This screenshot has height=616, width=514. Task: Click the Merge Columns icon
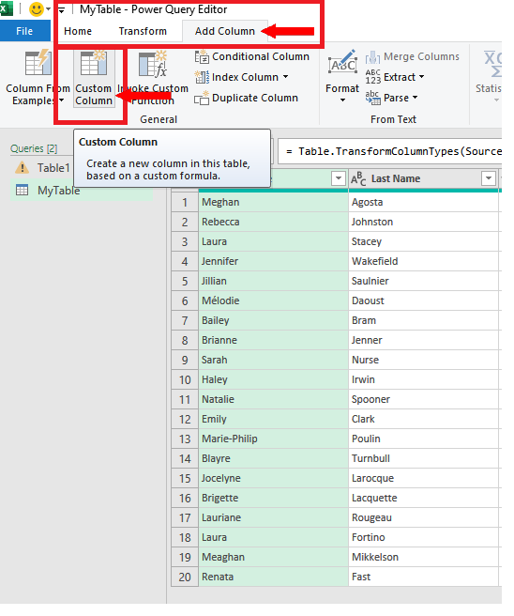372,57
